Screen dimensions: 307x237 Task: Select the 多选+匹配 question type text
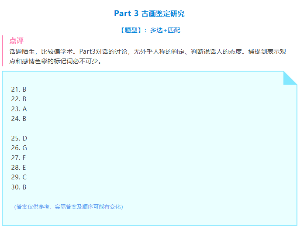click(165, 30)
